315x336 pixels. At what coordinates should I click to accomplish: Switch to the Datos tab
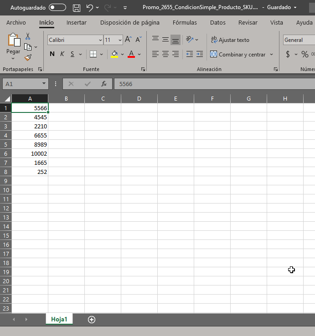tap(218, 22)
